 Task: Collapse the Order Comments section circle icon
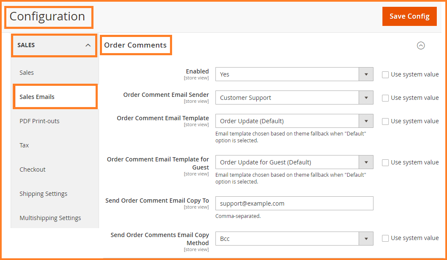421,45
